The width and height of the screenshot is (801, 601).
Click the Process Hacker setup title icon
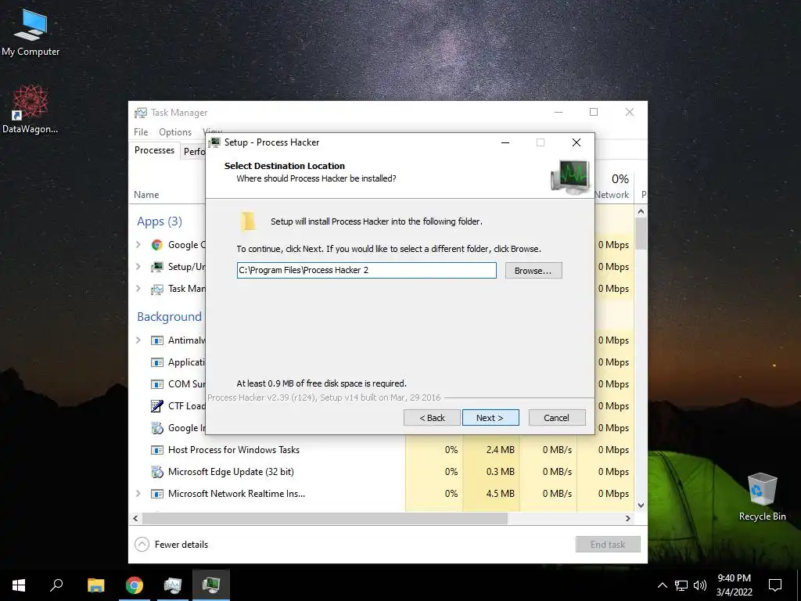tap(215, 142)
